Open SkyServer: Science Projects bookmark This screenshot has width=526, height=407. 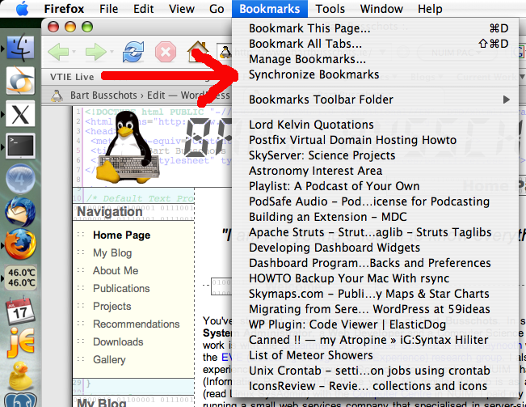pos(376,155)
